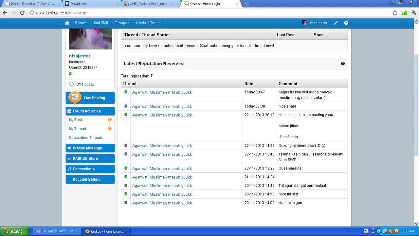The image size is (419, 236).
Task: Click 314 posts link
Action: (x=85, y=84)
